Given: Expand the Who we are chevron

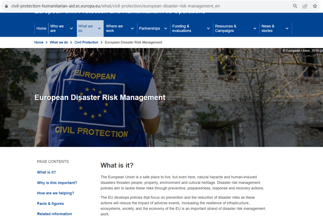Looking at the screenshot, I should 71,28.
